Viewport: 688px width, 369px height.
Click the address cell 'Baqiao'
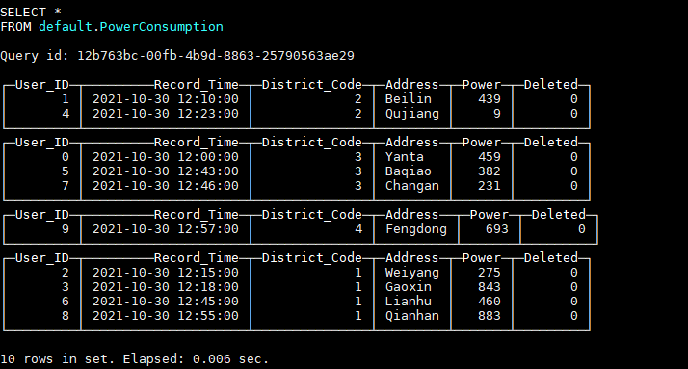click(408, 171)
